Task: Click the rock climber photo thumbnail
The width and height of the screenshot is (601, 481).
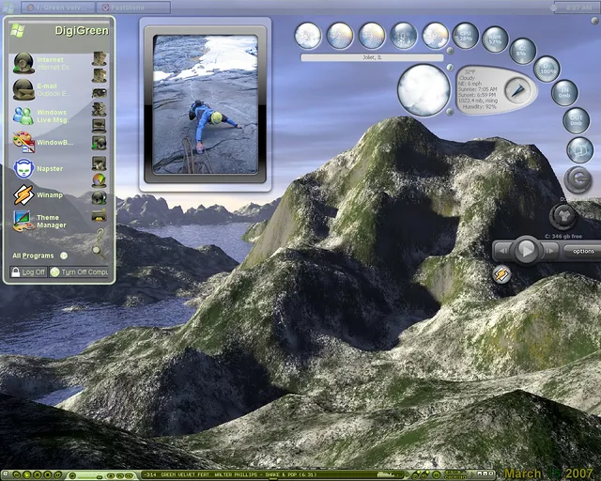Action: (x=205, y=104)
